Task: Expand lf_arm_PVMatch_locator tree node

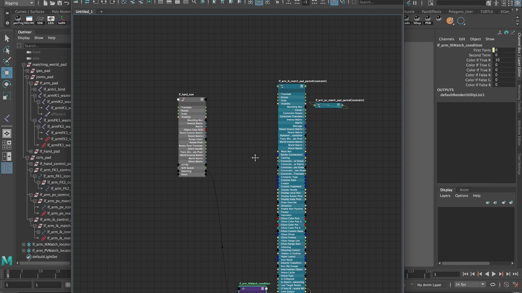Action: (24, 251)
